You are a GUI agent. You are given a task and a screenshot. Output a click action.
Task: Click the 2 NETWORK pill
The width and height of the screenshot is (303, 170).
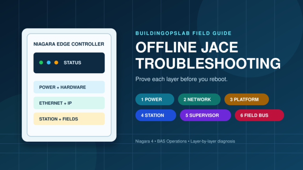199,100
